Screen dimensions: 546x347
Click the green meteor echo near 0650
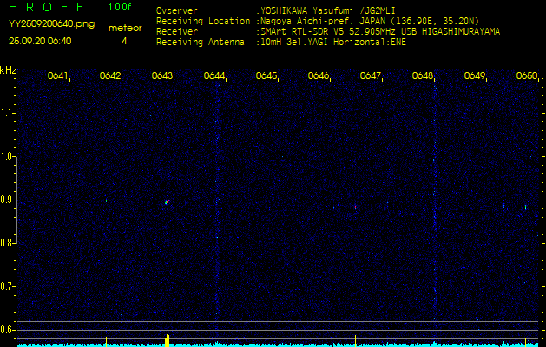click(x=525, y=207)
